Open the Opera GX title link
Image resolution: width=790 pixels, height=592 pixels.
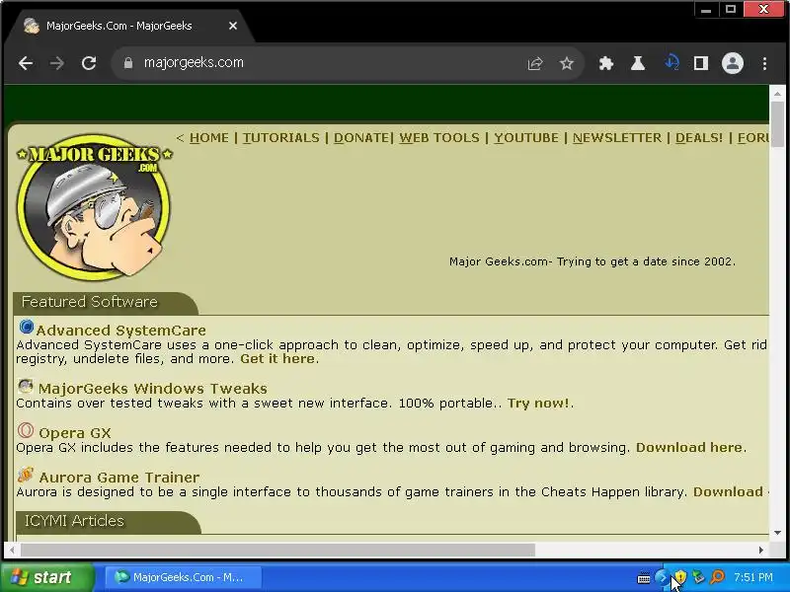click(x=75, y=433)
